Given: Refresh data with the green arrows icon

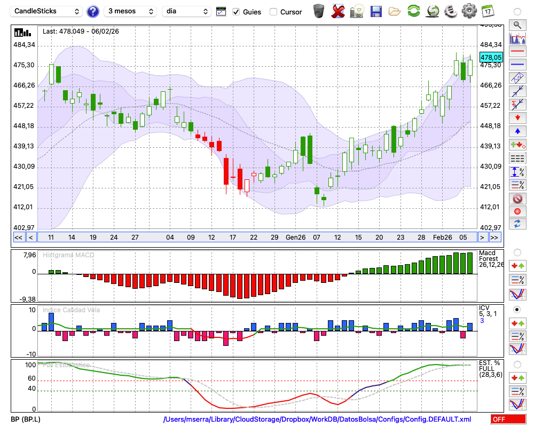Looking at the screenshot, I should [414, 11].
